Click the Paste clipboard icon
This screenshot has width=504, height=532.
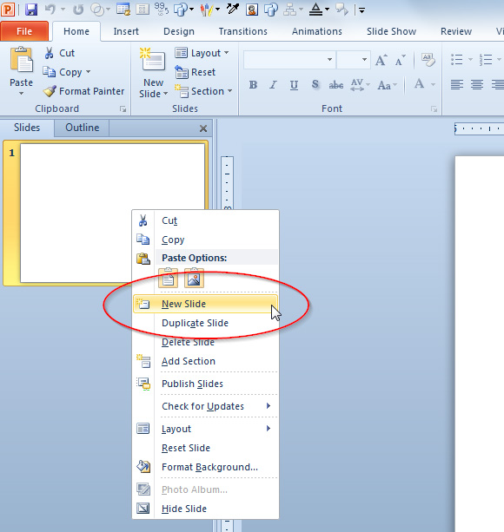[22, 61]
